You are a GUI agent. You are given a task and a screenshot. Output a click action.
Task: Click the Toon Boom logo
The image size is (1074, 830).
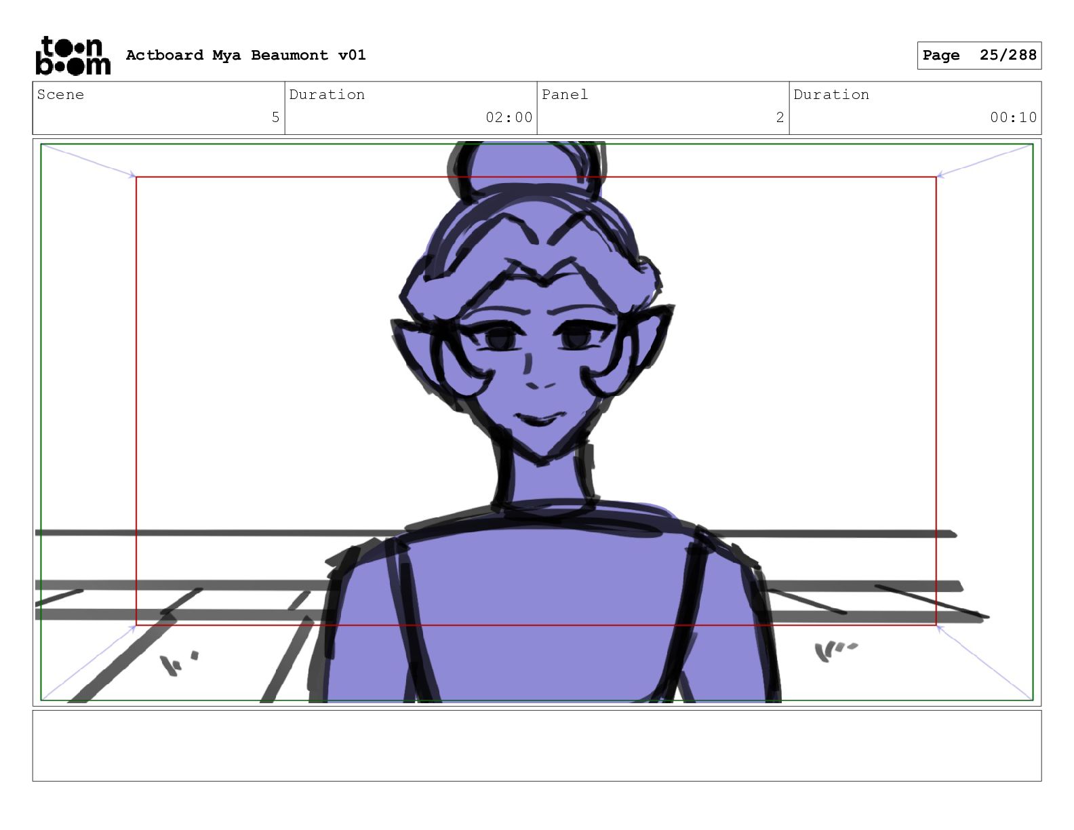tap(73, 56)
